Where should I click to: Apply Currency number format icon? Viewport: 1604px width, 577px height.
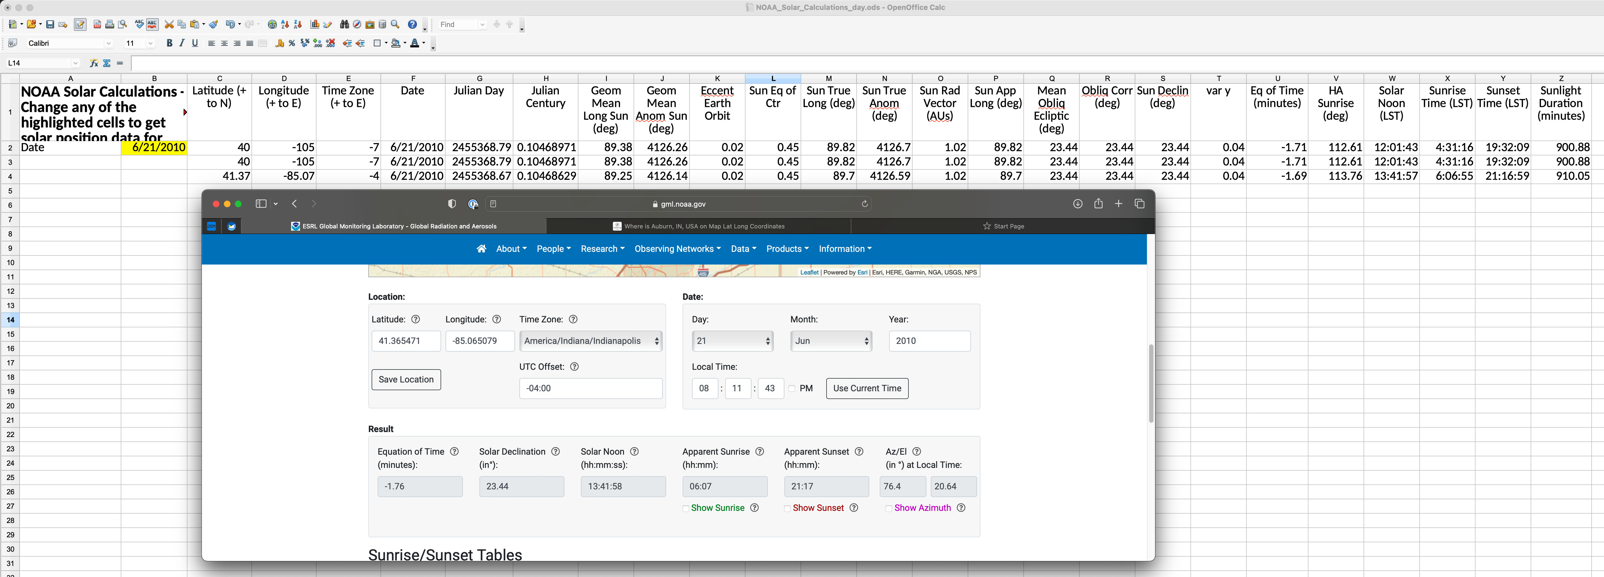(280, 43)
